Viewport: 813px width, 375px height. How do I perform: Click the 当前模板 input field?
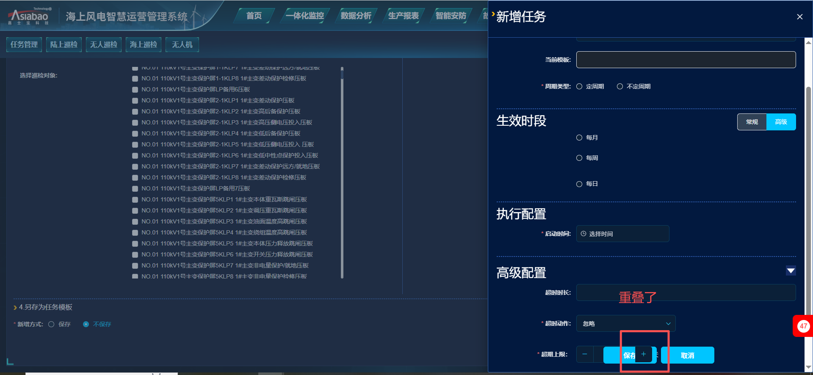(x=686, y=60)
